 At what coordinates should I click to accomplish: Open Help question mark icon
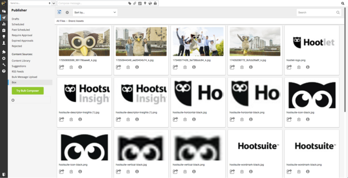point(4,71)
